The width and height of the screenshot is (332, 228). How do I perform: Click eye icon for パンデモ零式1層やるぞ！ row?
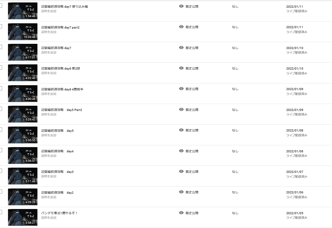(x=181, y=213)
